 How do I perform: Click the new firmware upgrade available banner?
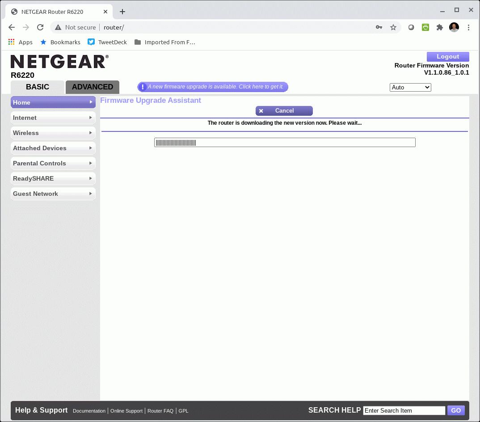213,87
